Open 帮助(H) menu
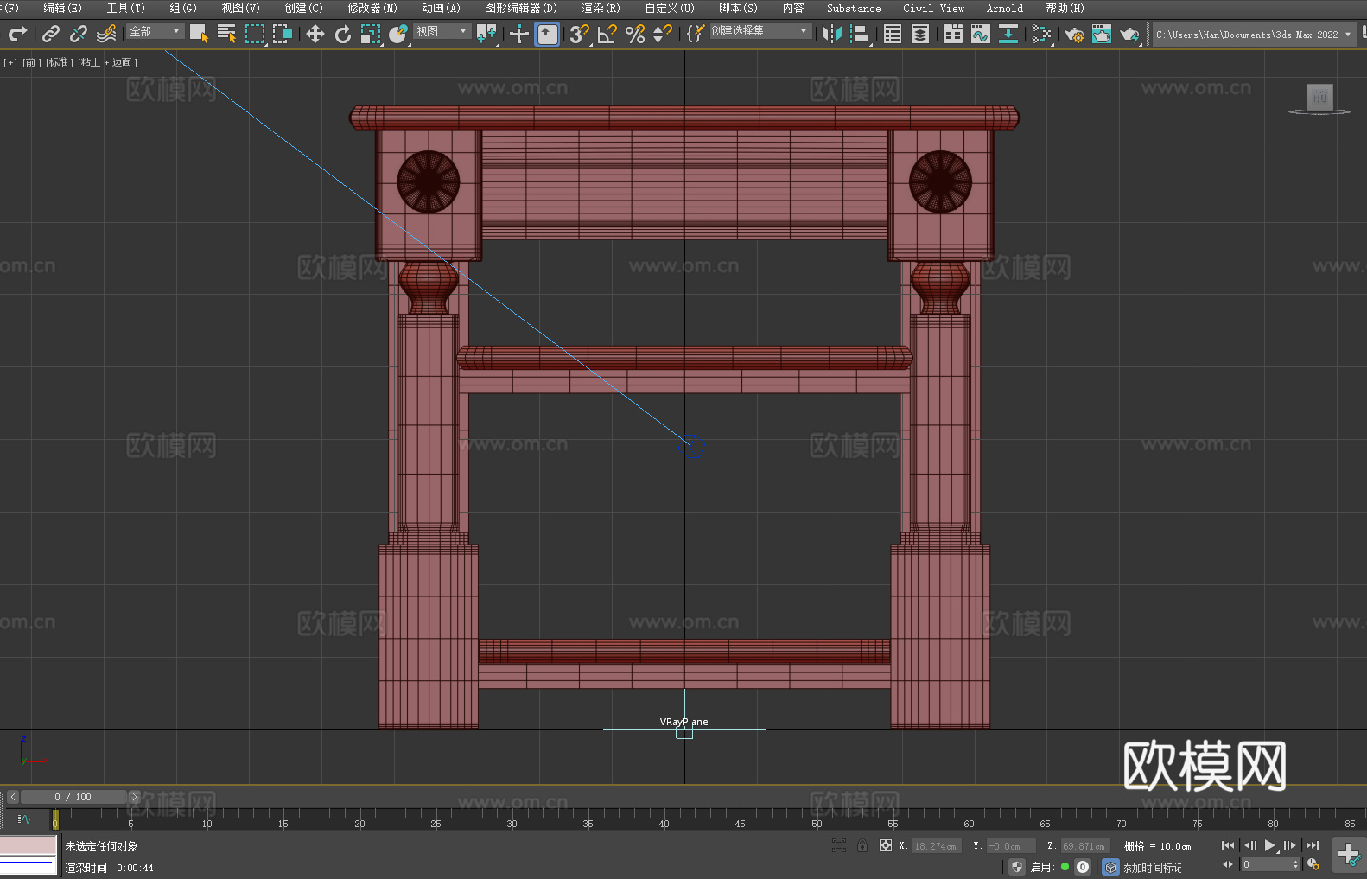This screenshot has width=1367, height=879. tap(1065, 8)
